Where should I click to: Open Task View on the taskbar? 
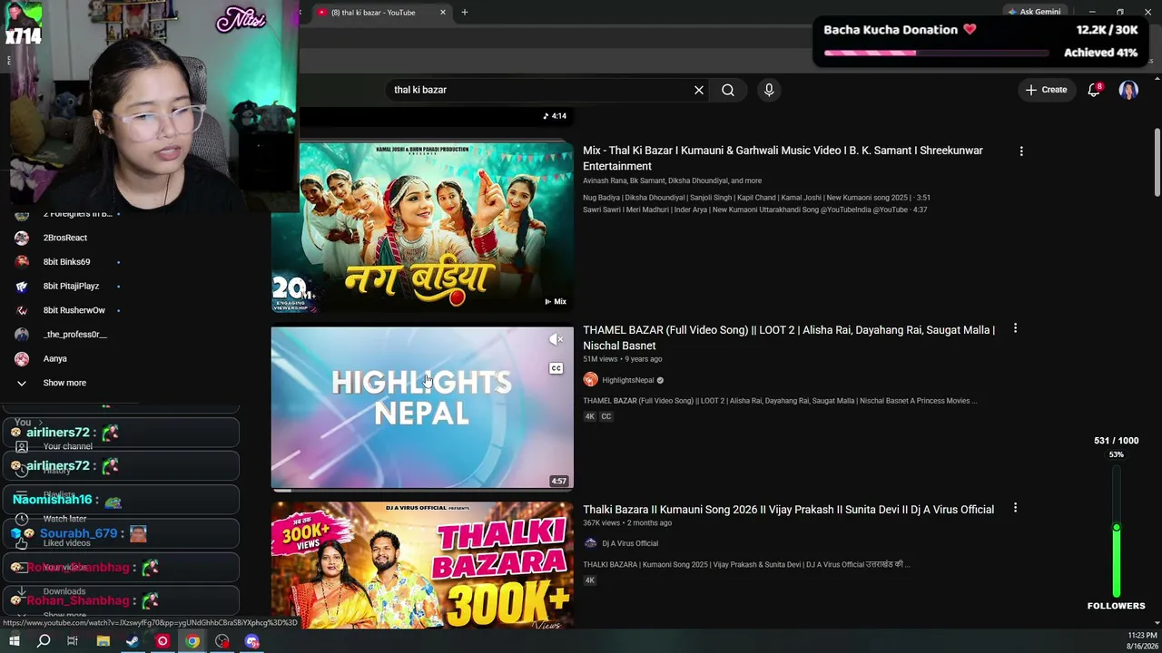(x=73, y=641)
